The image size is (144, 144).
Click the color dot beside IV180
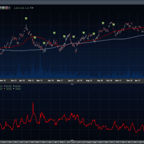(x=5, y=89)
